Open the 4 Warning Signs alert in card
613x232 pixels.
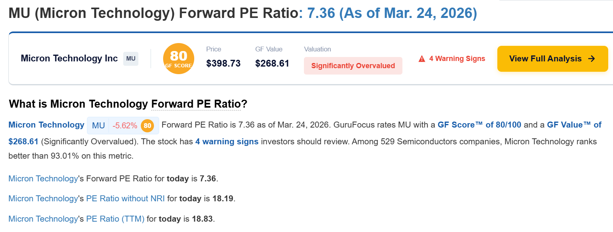[x=457, y=59]
